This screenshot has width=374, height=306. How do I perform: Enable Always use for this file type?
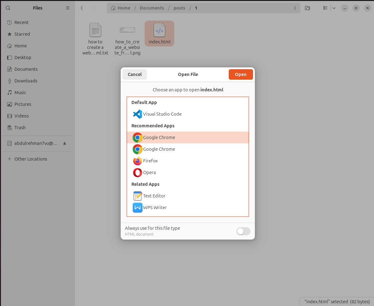point(243,231)
